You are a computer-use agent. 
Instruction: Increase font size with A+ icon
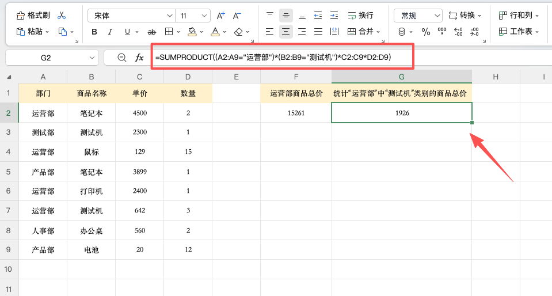click(x=220, y=16)
